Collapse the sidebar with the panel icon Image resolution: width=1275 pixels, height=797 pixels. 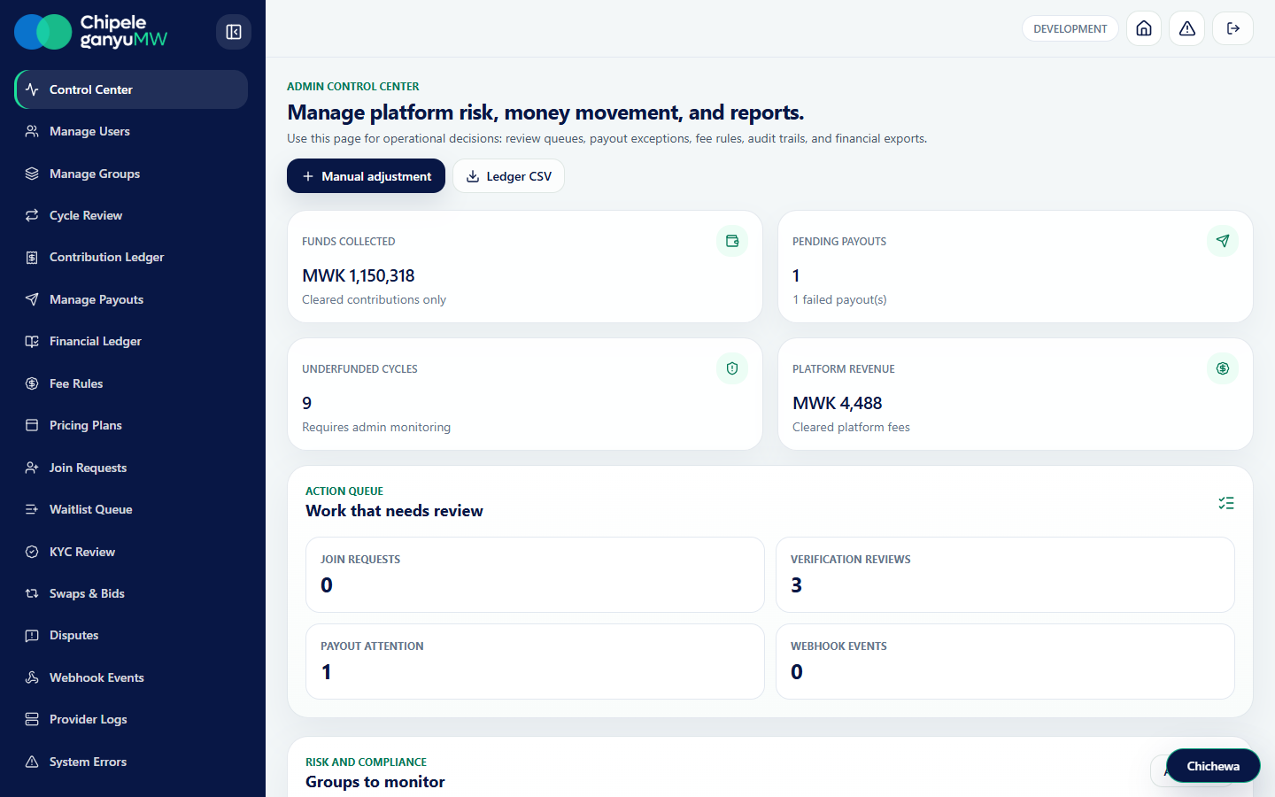[234, 32]
